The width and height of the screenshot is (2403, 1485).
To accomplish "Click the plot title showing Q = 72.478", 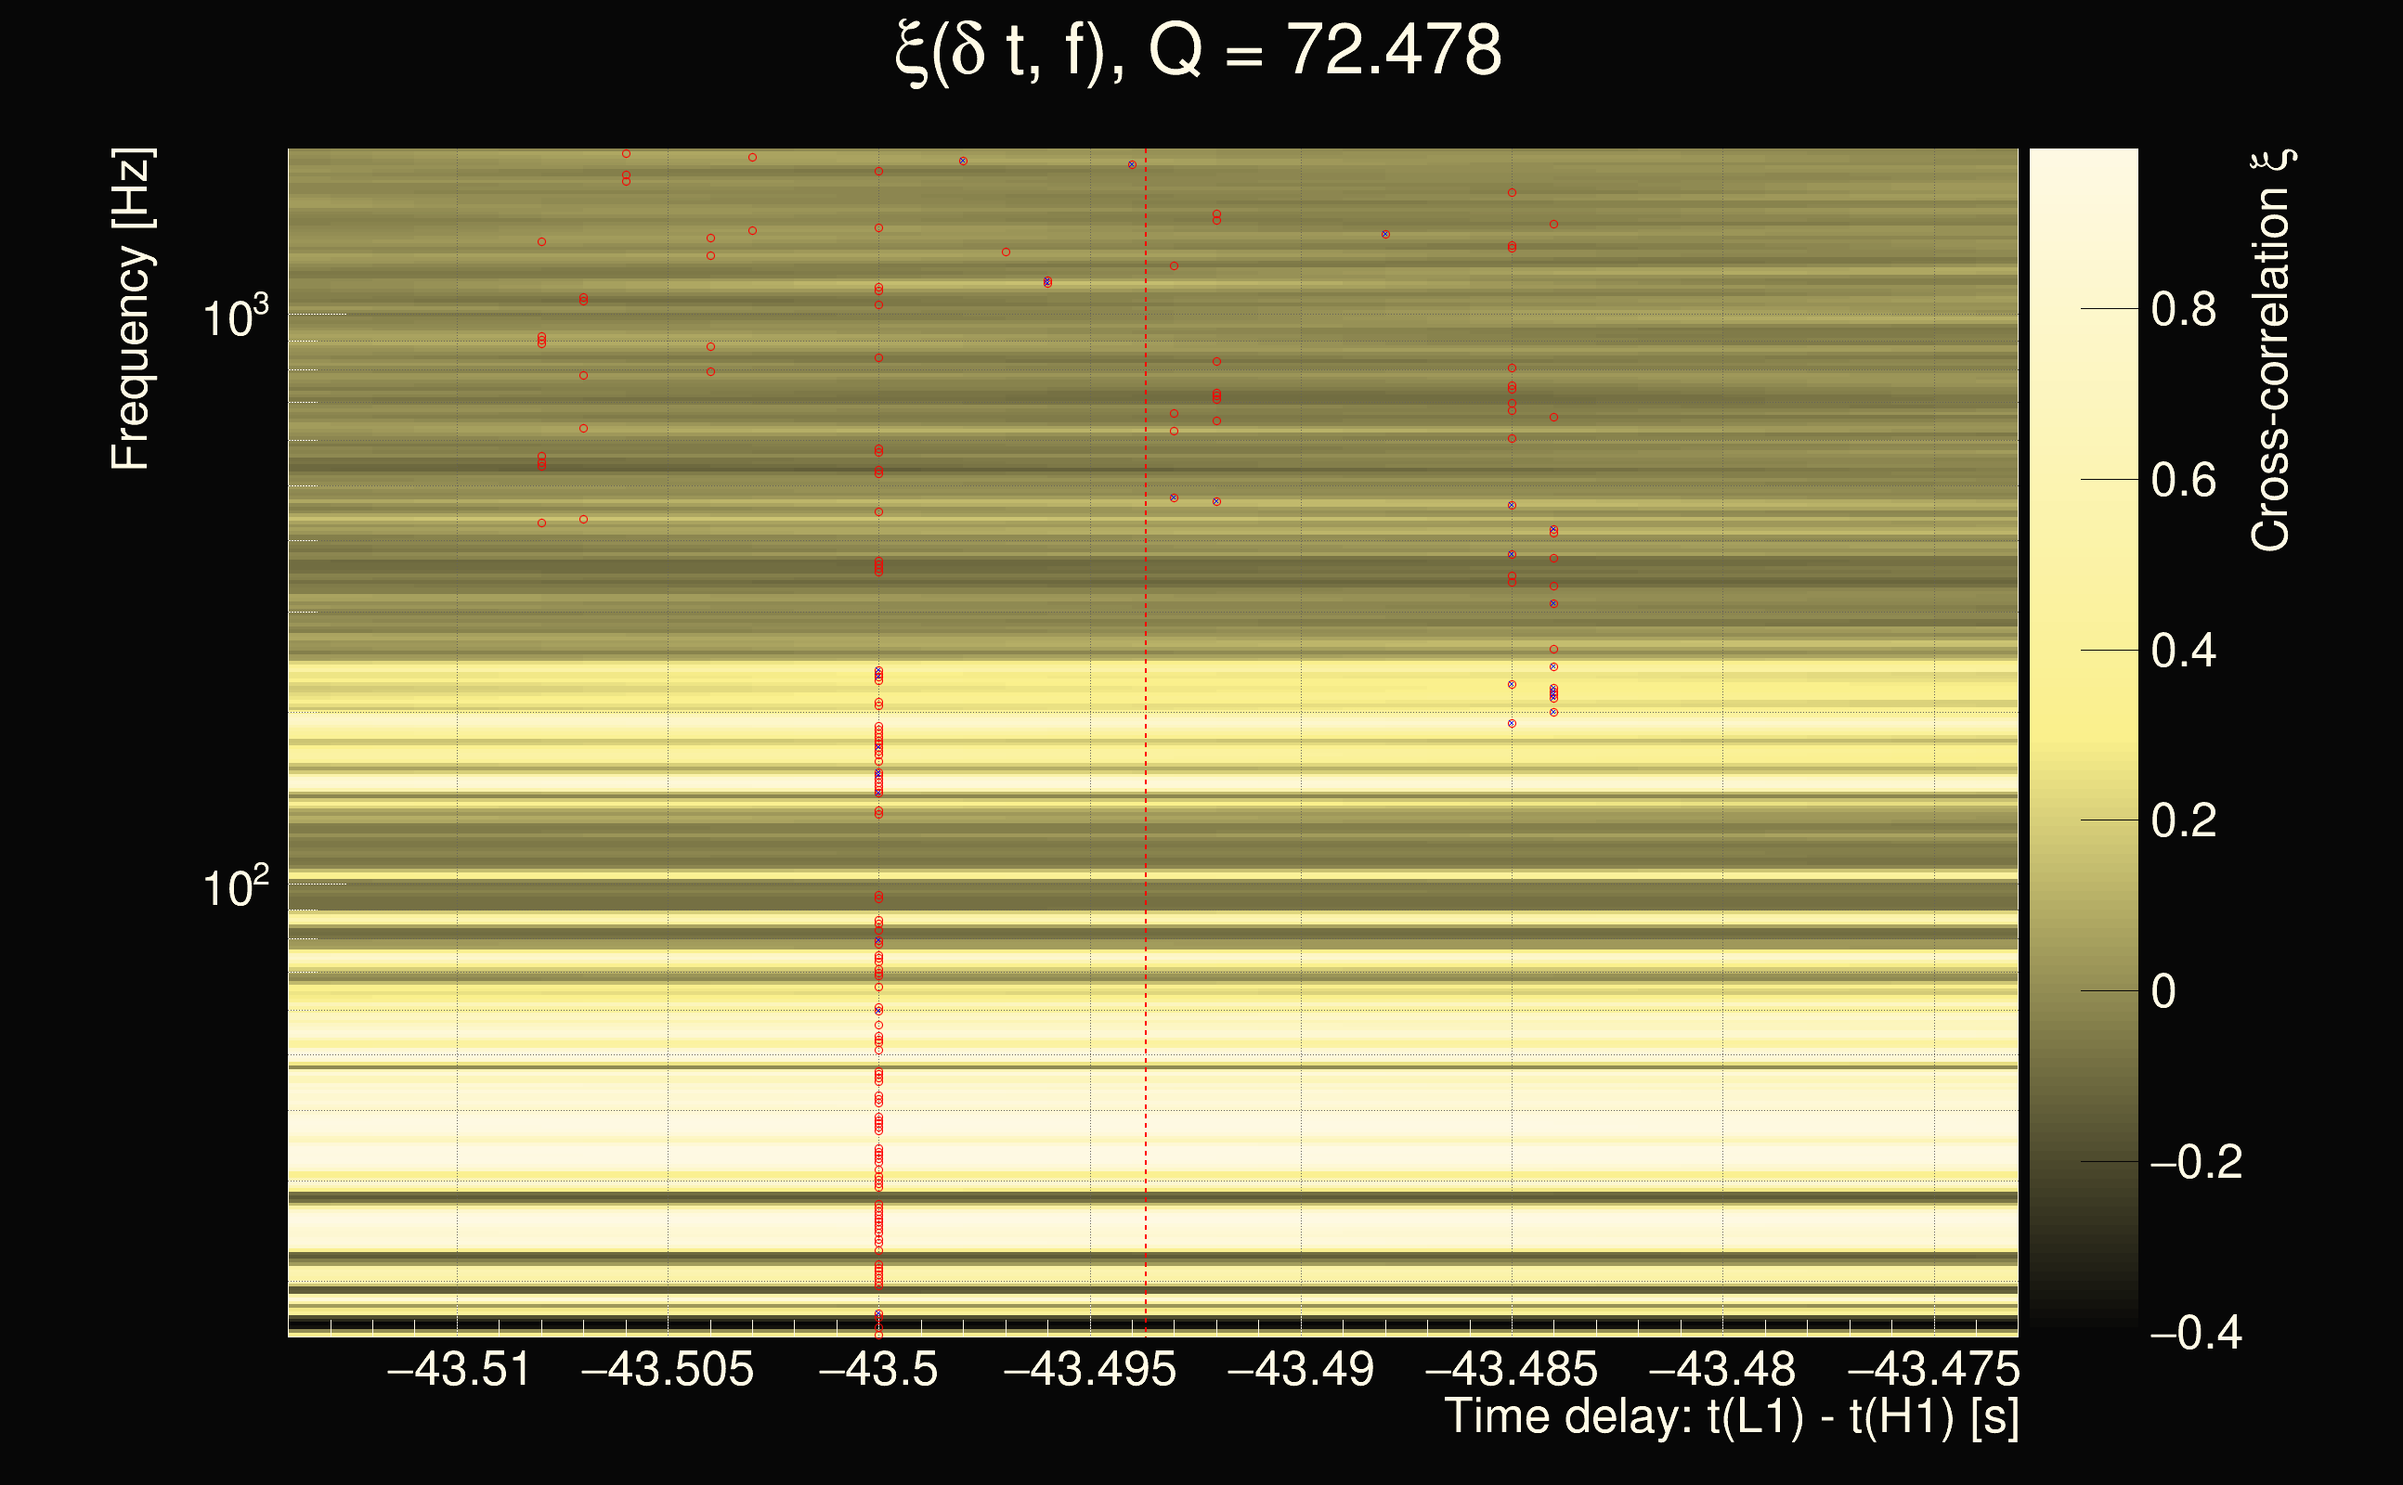I will (1199, 51).
